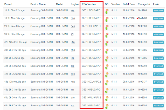This screenshot has height=110, width=166.
Task: Click the TPA region code
Action: [x=73, y=106]
